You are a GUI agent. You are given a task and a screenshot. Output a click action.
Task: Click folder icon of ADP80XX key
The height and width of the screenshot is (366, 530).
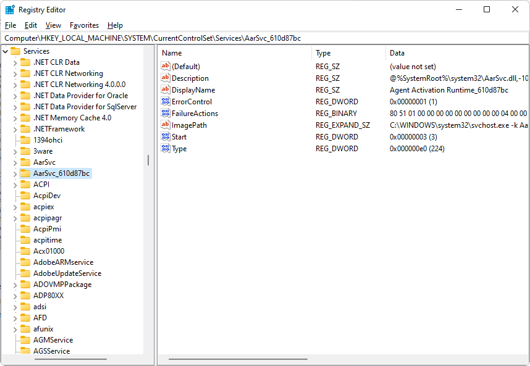(25, 296)
